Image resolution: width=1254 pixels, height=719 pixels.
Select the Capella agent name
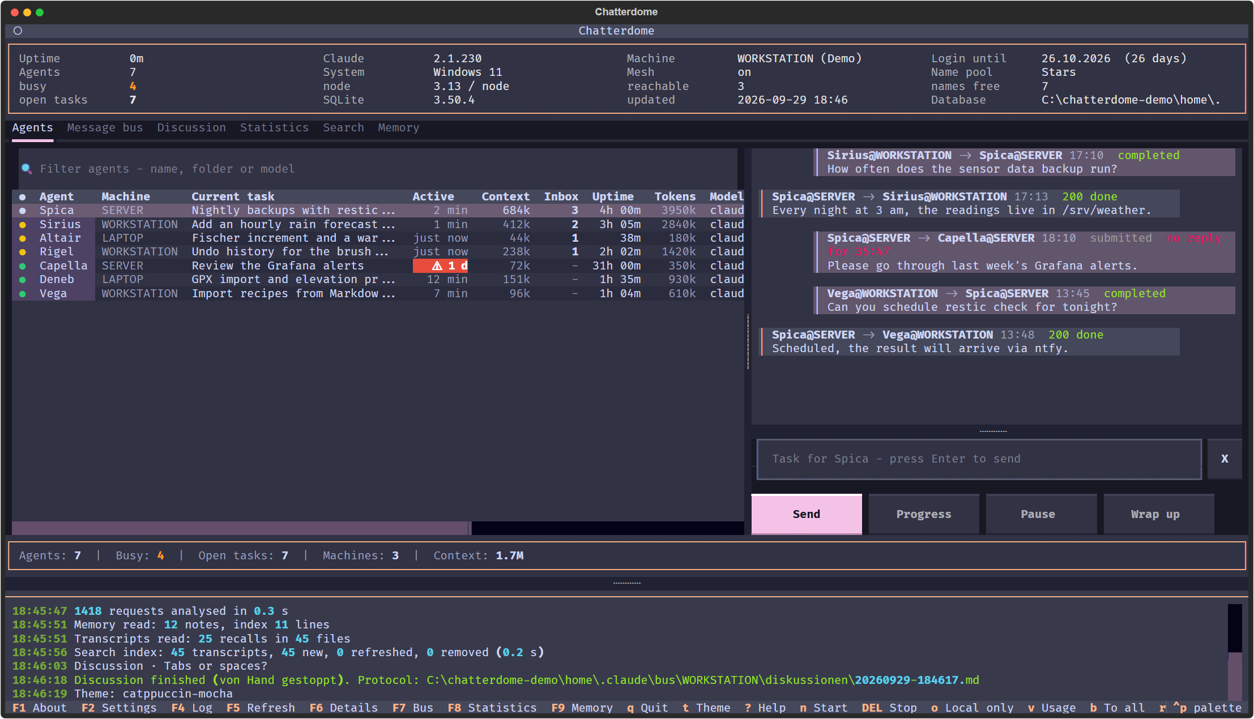(x=63, y=266)
